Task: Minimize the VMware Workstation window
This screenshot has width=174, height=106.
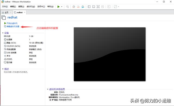Action: 157,2
